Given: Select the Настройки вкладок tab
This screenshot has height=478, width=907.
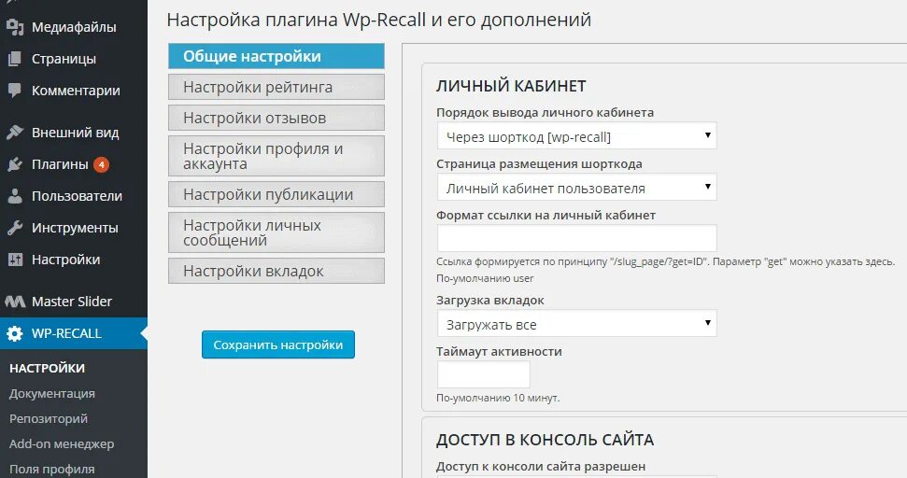Looking at the screenshot, I should tap(276, 271).
